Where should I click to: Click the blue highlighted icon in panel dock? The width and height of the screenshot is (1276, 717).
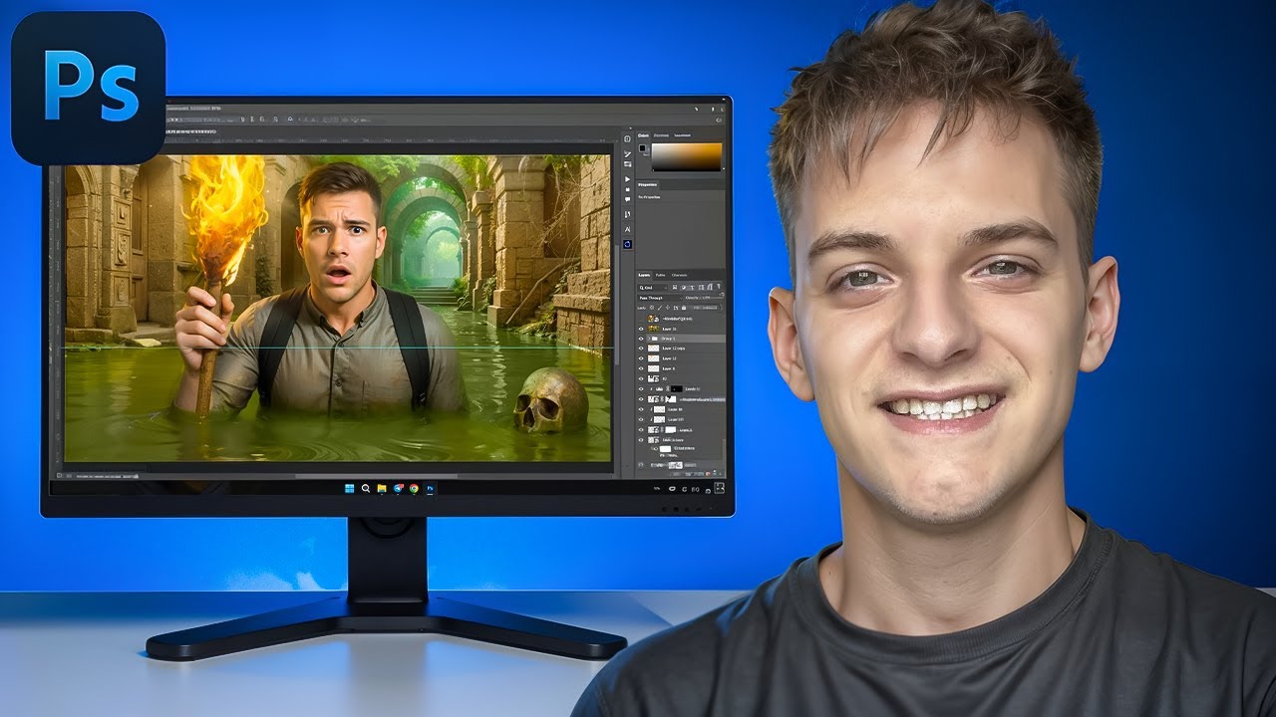(627, 244)
